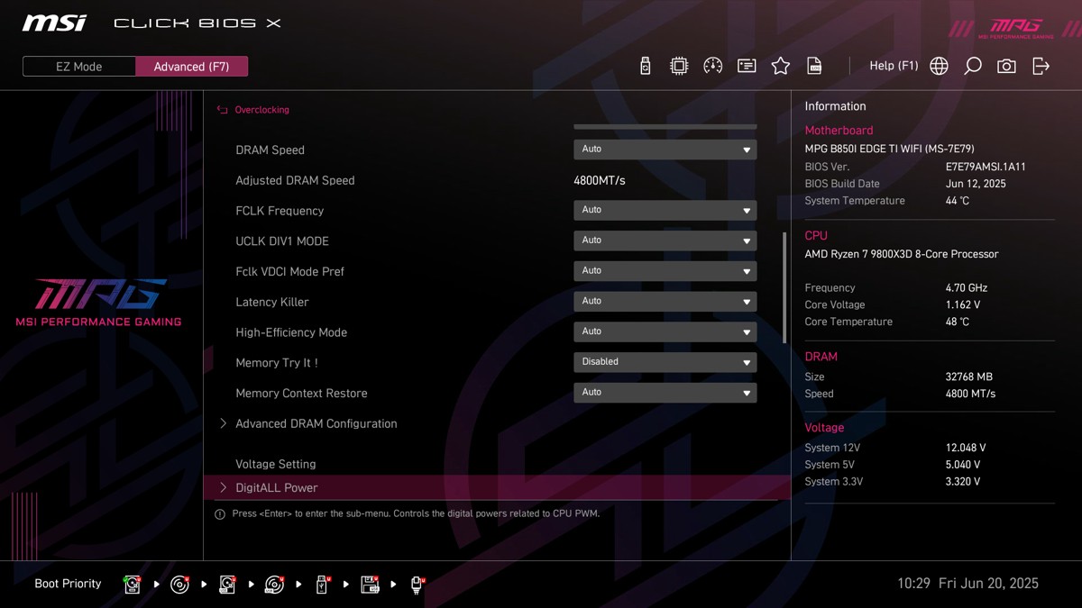Take a screenshot with camera icon
1082x608 pixels.
click(x=1006, y=66)
